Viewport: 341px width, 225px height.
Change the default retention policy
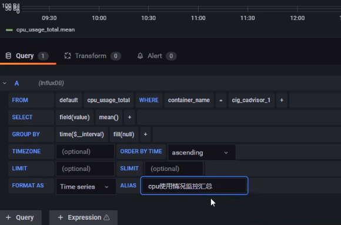pos(69,100)
